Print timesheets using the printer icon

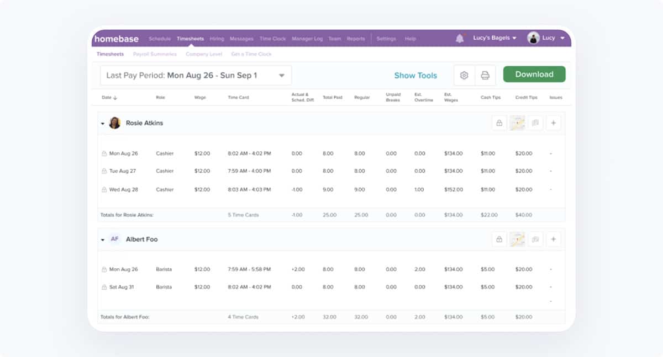point(484,75)
